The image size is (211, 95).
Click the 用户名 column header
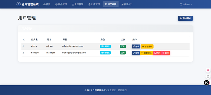tap(34, 40)
